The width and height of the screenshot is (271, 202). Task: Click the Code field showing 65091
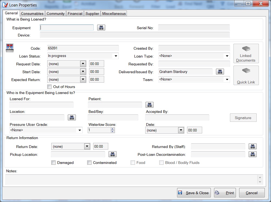[83, 48]
